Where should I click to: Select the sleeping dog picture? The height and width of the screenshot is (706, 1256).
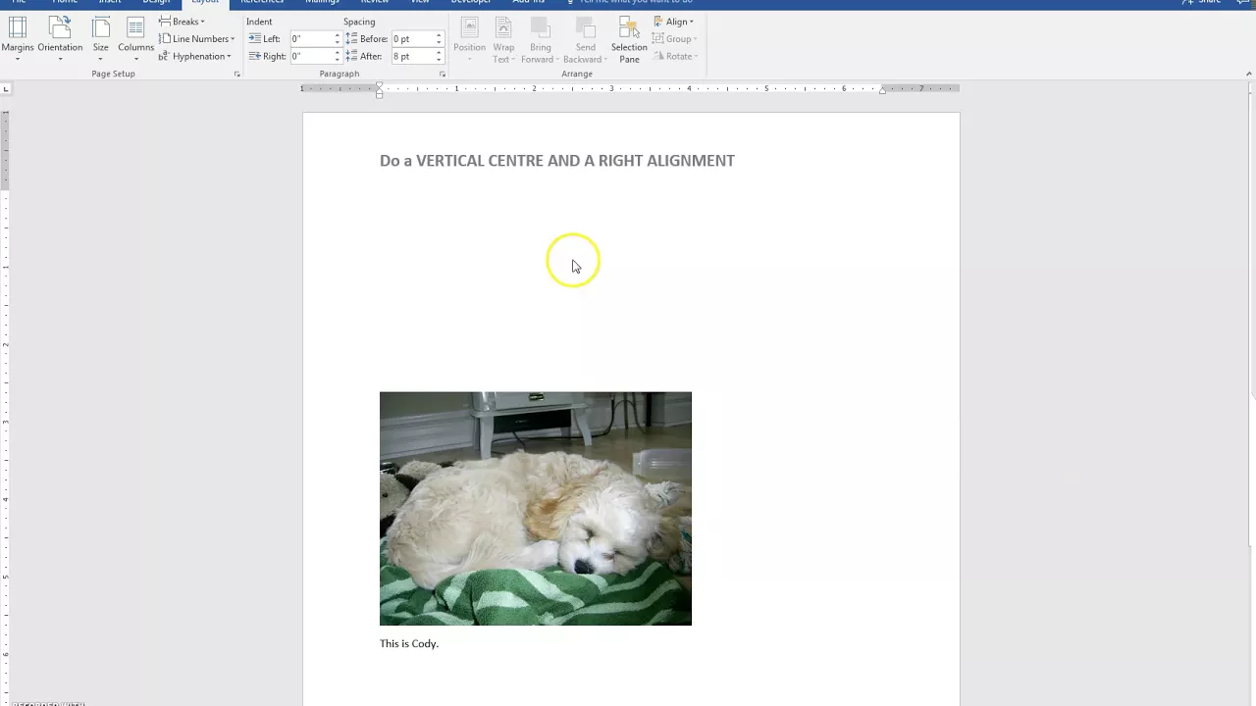coord(536,508)
